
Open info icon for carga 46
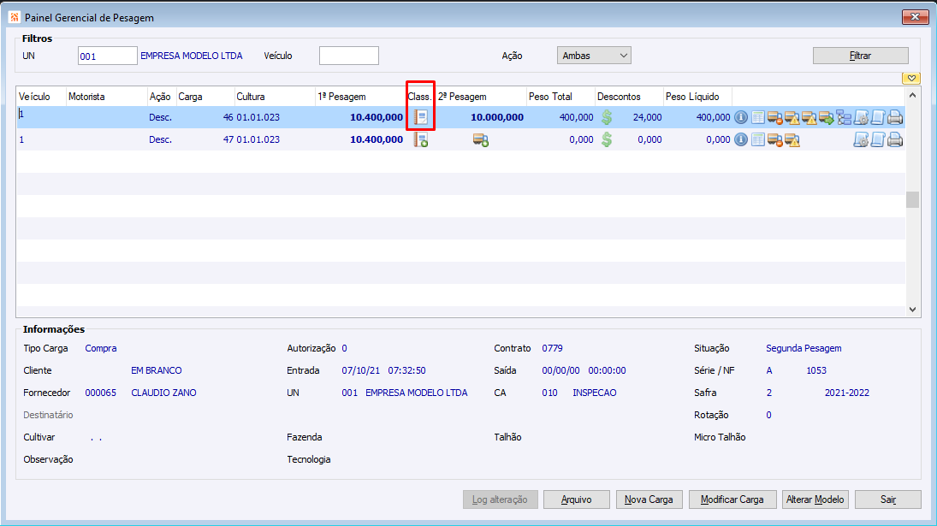pyautogui.click(x=740, y=118)
